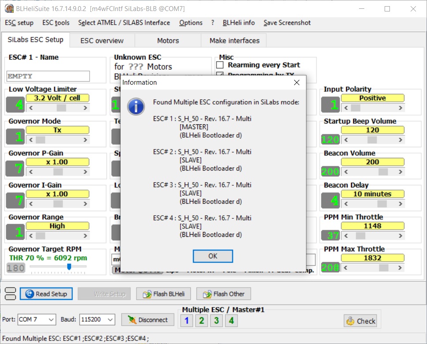Screen dimensions: 427x344
Task: Decrease Startup Beep Volume with left arrow
Action: pyautogui.click(x=346, y=140)
